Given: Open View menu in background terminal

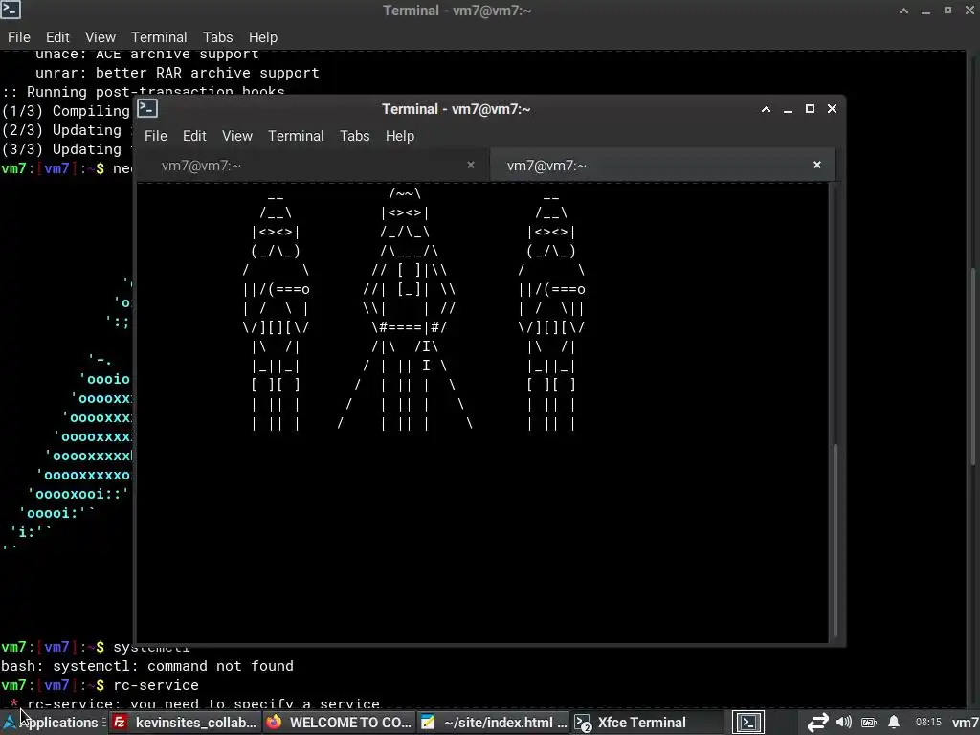Looking at the screenshot, I should pyautogui.click(x=100, y=37).
